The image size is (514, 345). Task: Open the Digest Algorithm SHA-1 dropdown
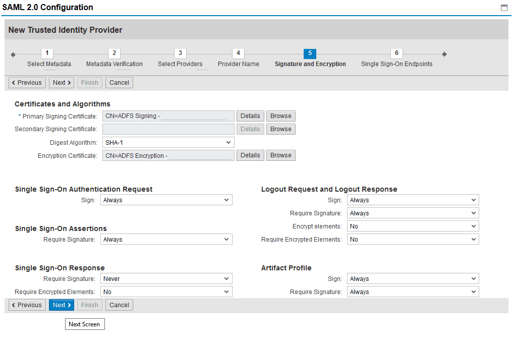point(168,143)
